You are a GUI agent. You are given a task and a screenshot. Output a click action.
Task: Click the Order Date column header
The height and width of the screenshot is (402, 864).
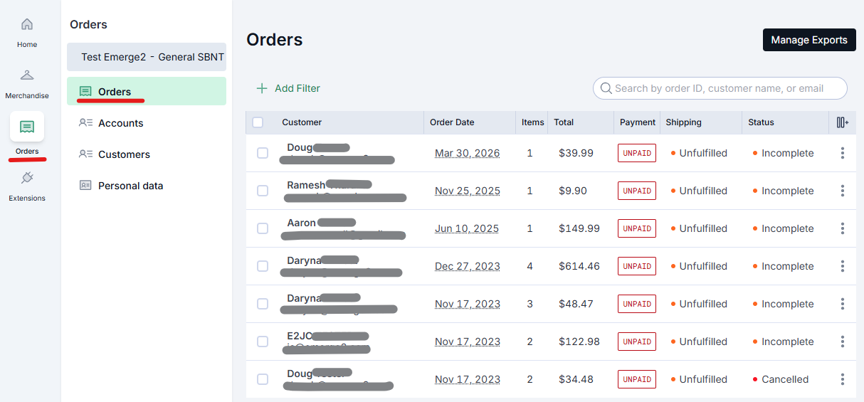pos(452,122)
